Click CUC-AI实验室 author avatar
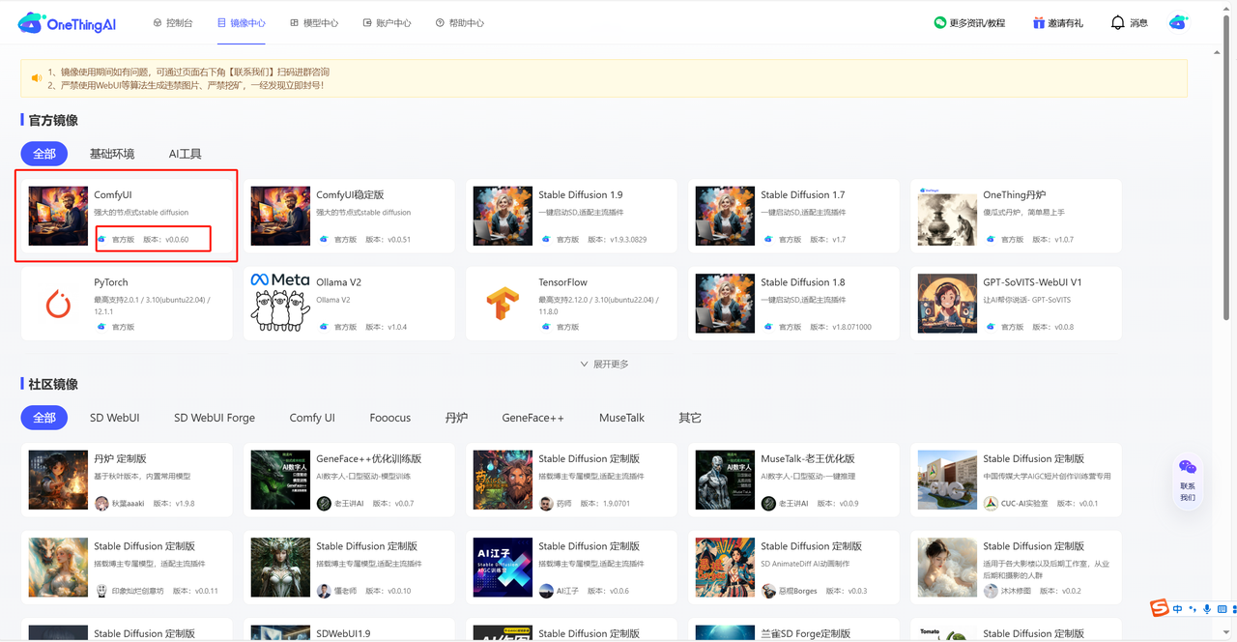1237x642 pixels. click(991, 504)
